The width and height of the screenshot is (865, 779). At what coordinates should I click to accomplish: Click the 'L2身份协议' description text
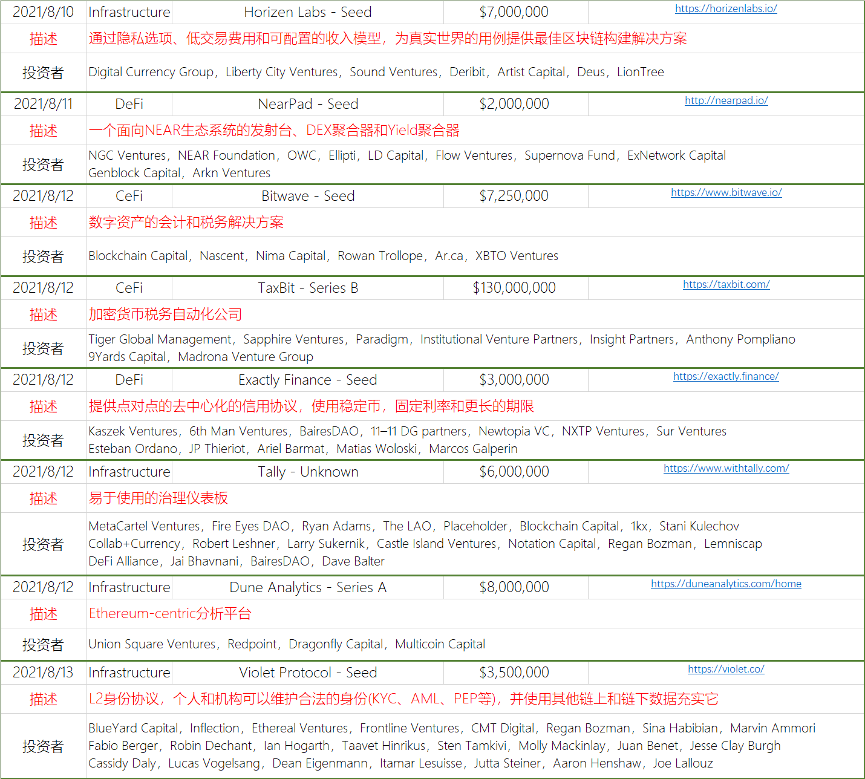click(x=403, y=699)
